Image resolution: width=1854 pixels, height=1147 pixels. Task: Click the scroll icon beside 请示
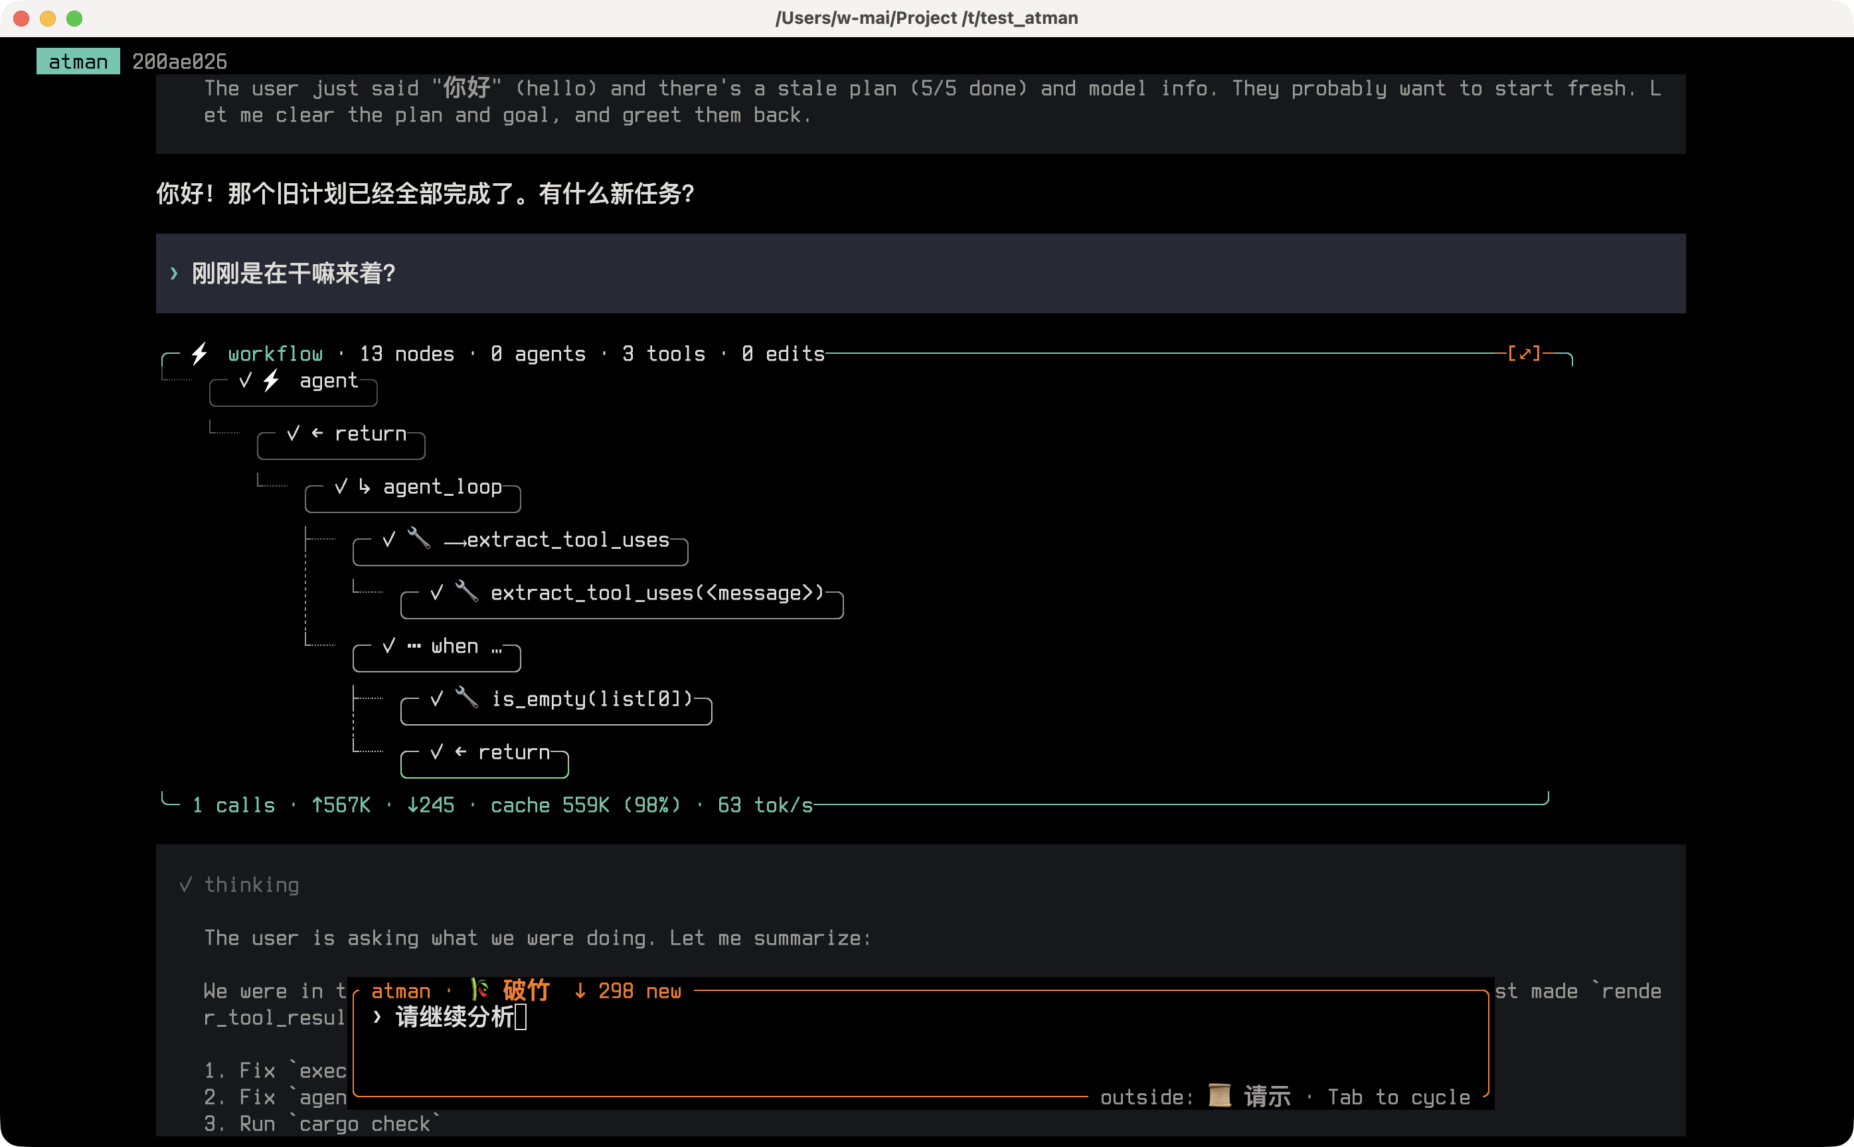pos(1220,1096)
